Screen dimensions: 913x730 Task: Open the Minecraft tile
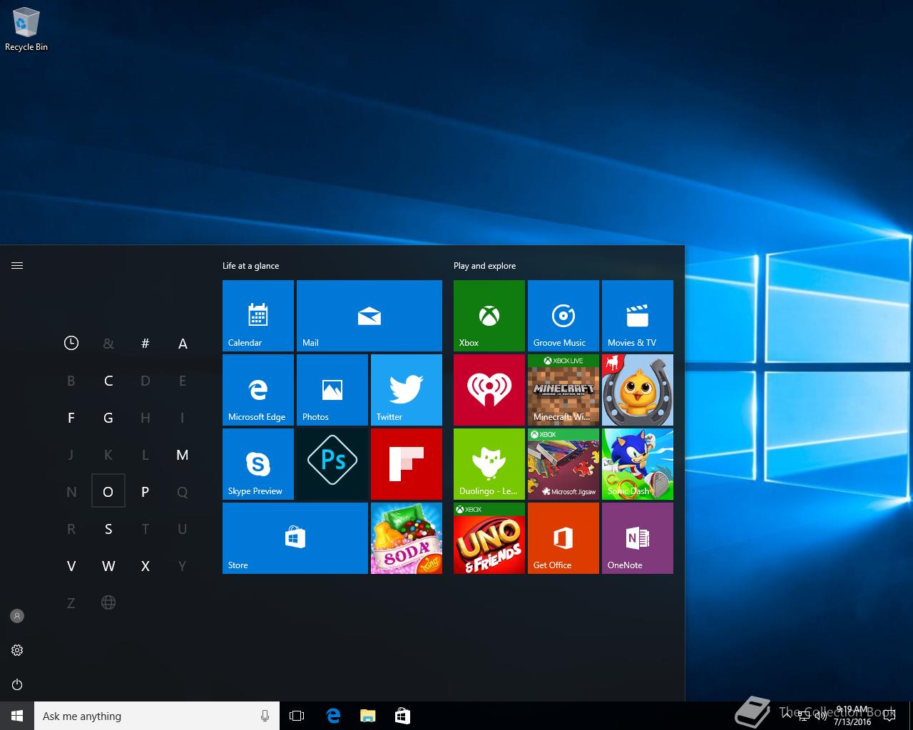(563, 390)
